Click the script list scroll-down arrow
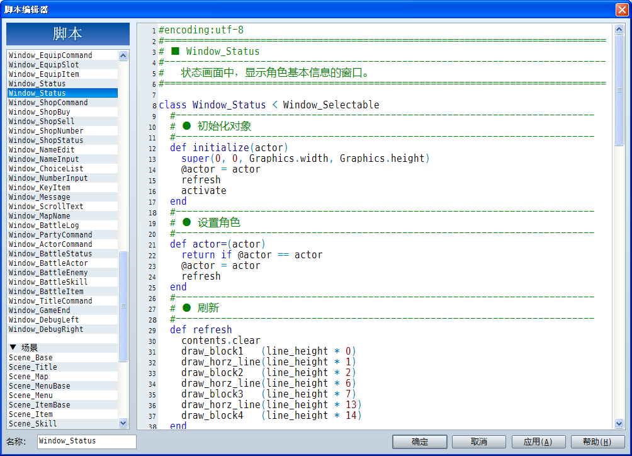Image resolution: width=632 pixels, height=456 pixels. click(123, 423)
